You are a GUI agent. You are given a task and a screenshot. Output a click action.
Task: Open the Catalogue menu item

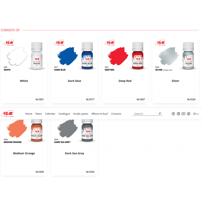click(x=64, y=114)
